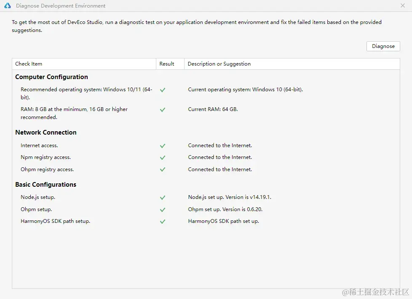
Task: Click the Description or Suggestion column header
Action: click(x=219, y=64)
